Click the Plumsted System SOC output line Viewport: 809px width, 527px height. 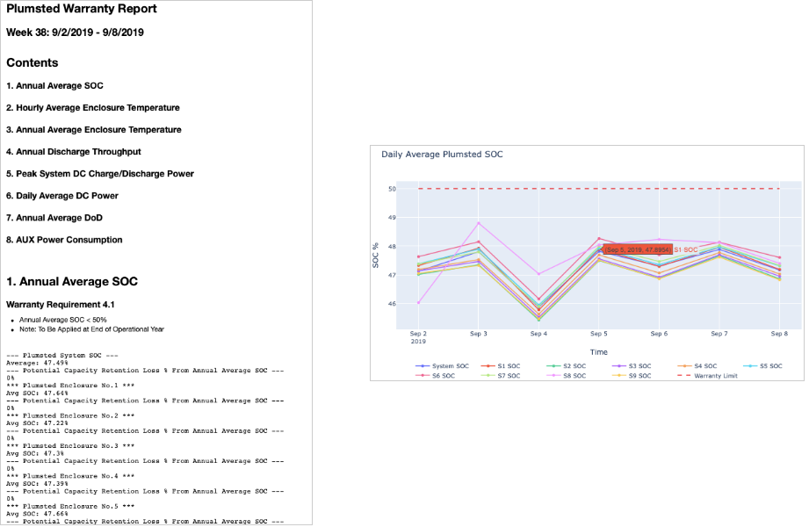(x=62, y=356)
